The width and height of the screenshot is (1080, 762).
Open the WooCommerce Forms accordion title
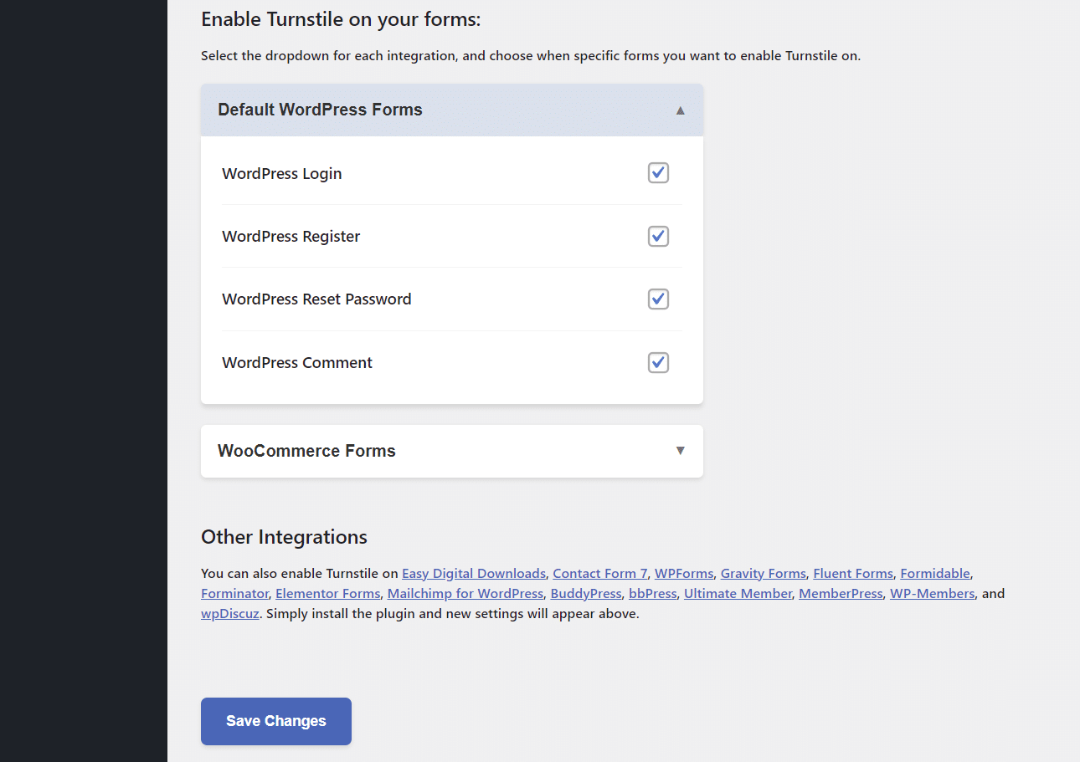point(306,451)
